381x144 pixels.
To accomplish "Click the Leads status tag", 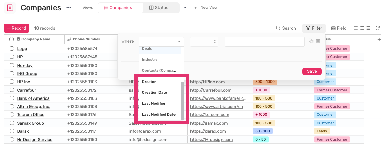I will [322, 131].
